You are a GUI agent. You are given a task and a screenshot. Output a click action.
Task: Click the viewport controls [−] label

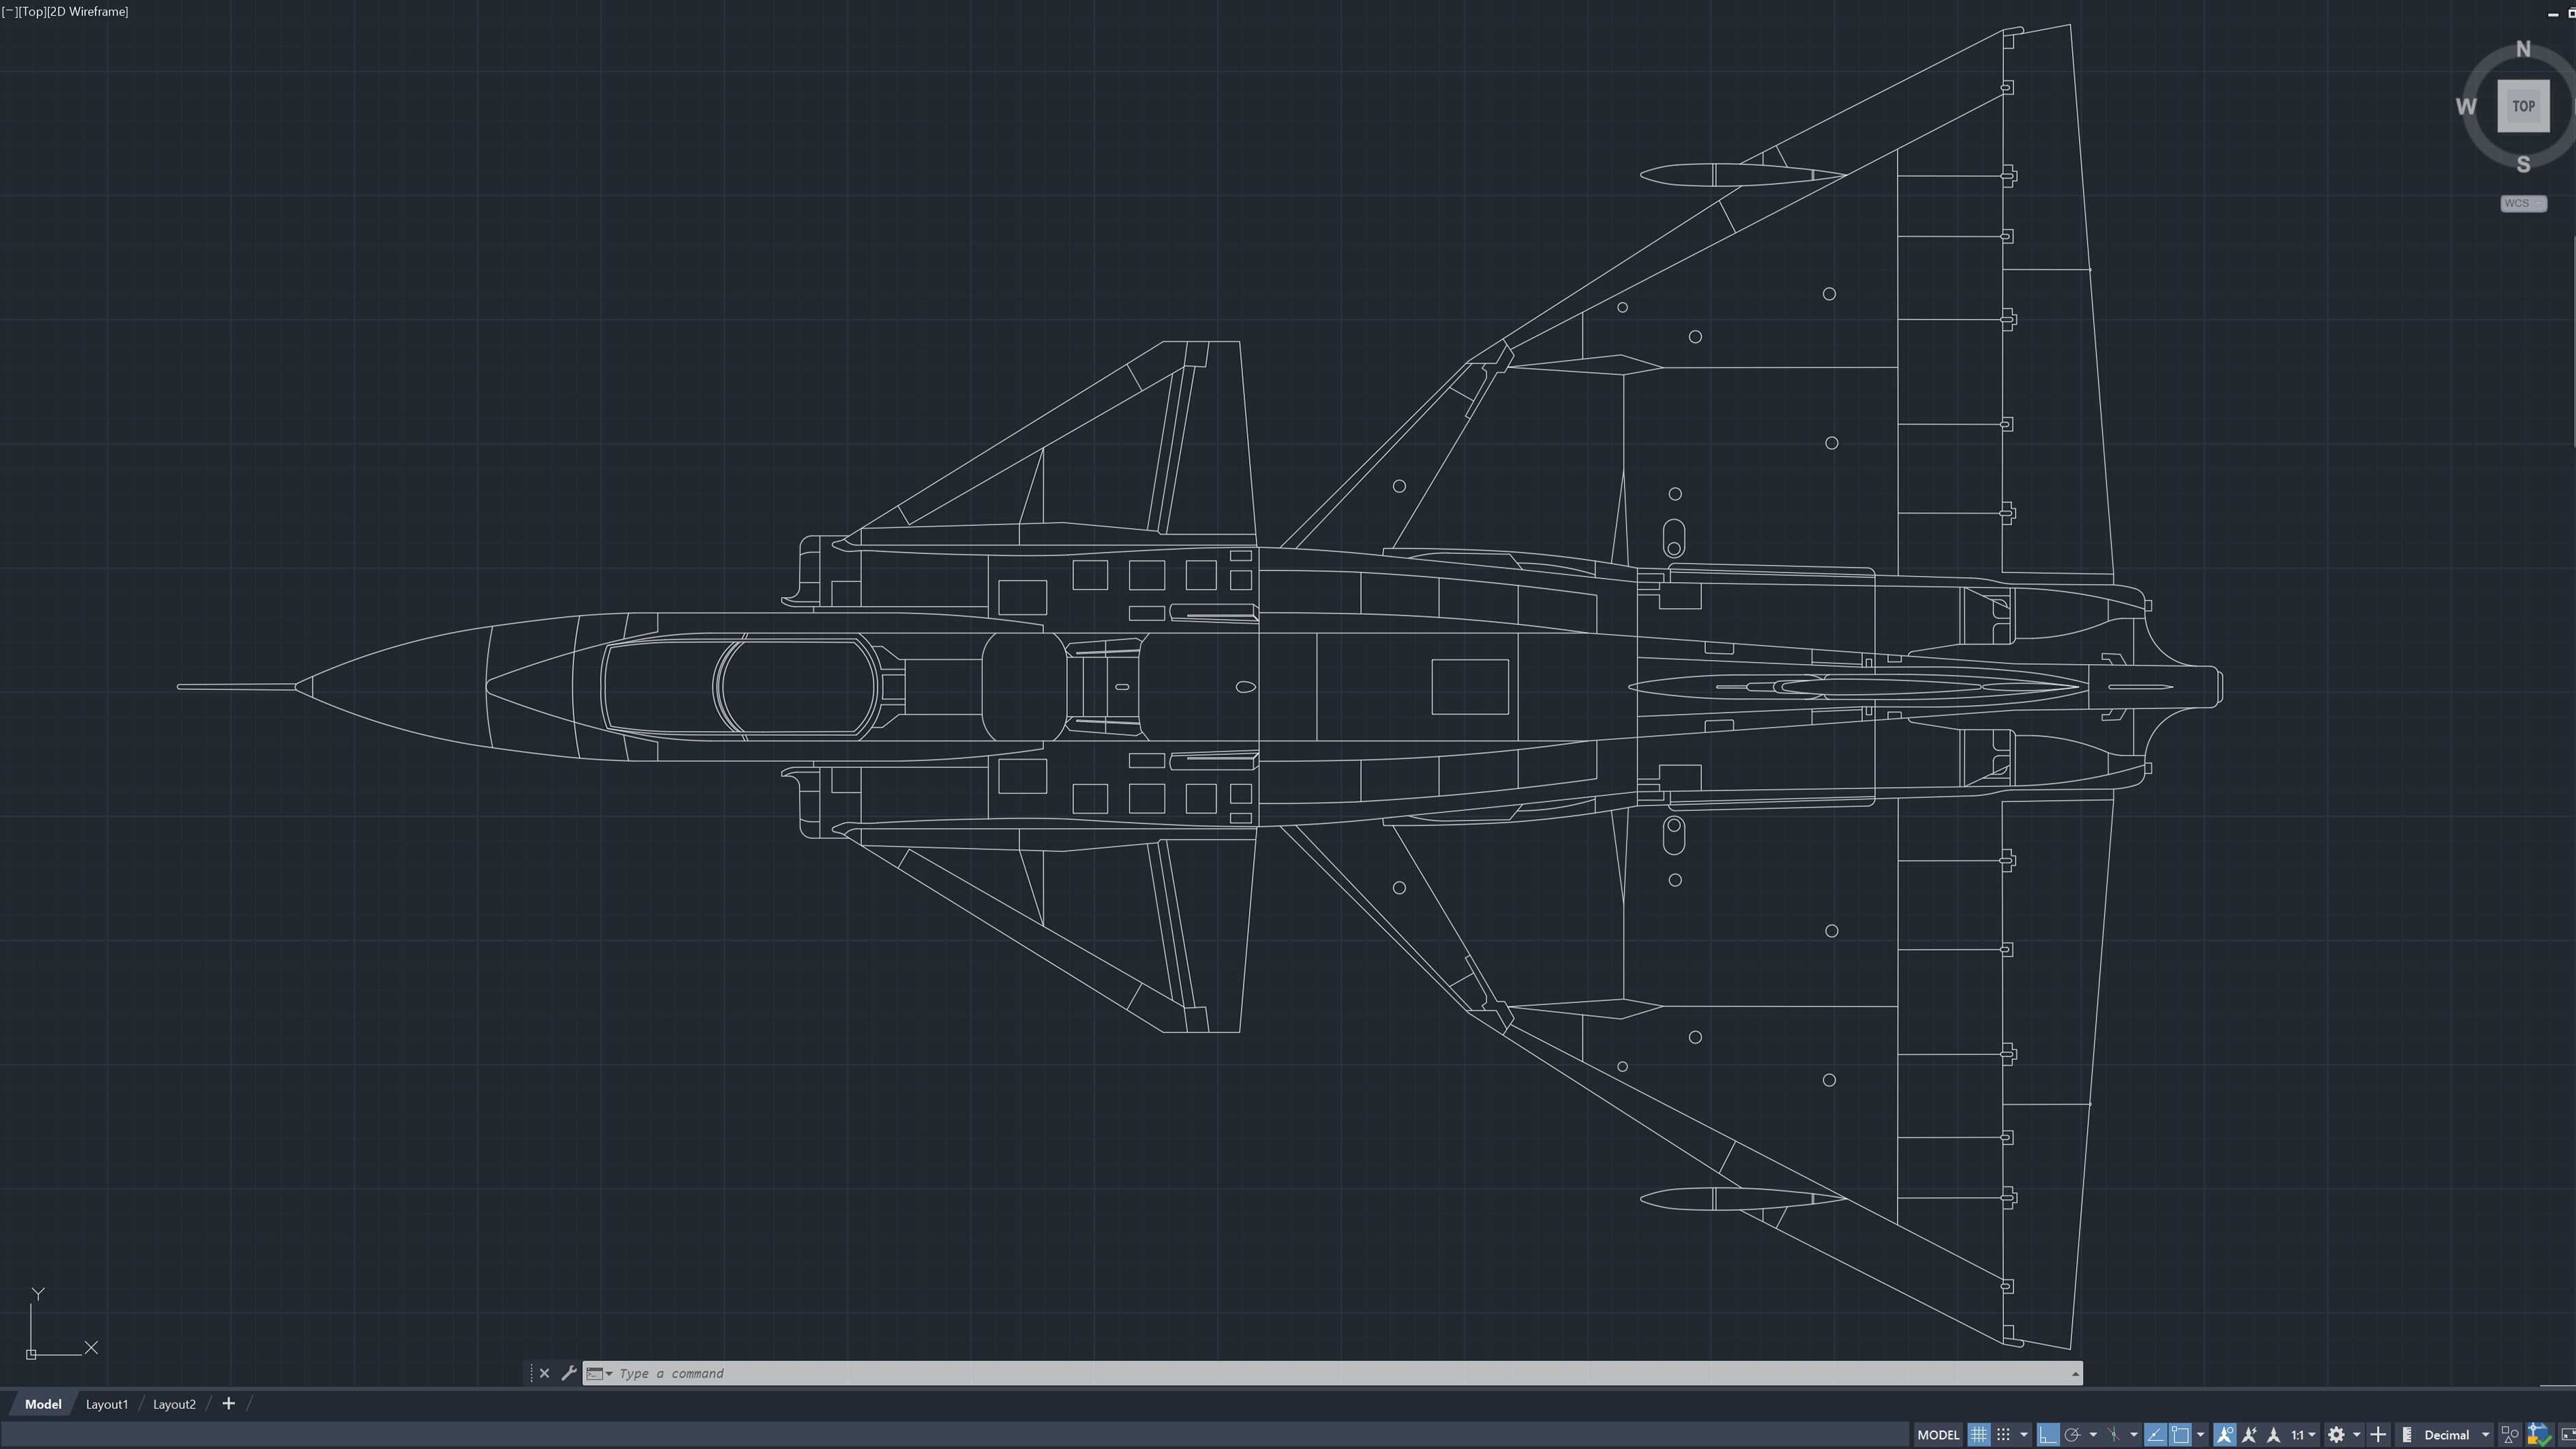click(x=9, y=11)
